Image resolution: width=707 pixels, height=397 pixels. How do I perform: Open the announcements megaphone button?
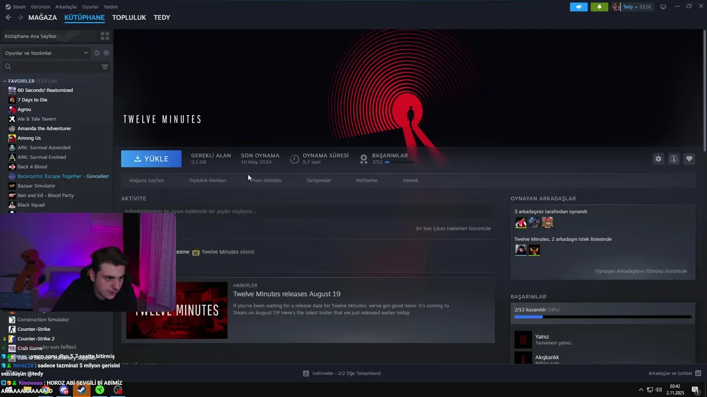pos(579,7)
